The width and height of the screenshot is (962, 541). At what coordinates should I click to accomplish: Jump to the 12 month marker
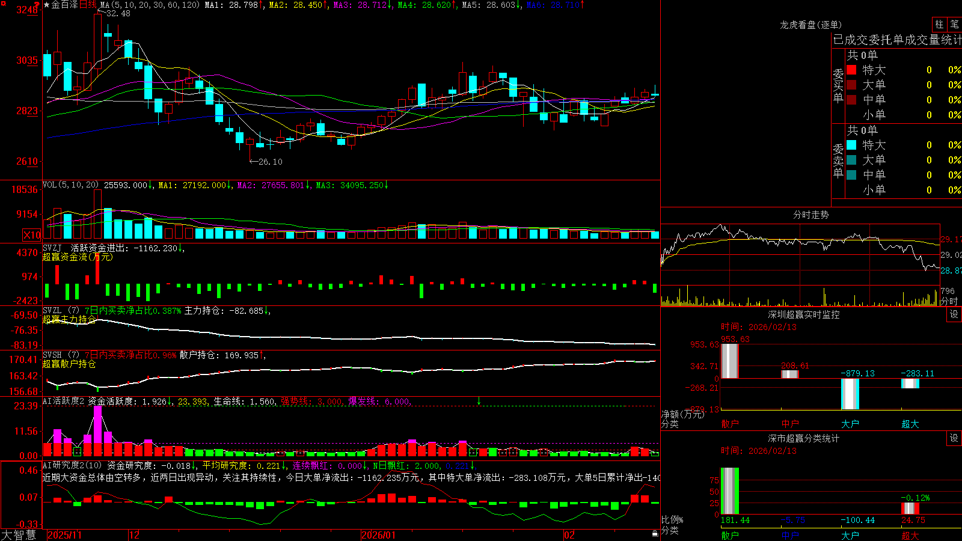pos(134,535)
